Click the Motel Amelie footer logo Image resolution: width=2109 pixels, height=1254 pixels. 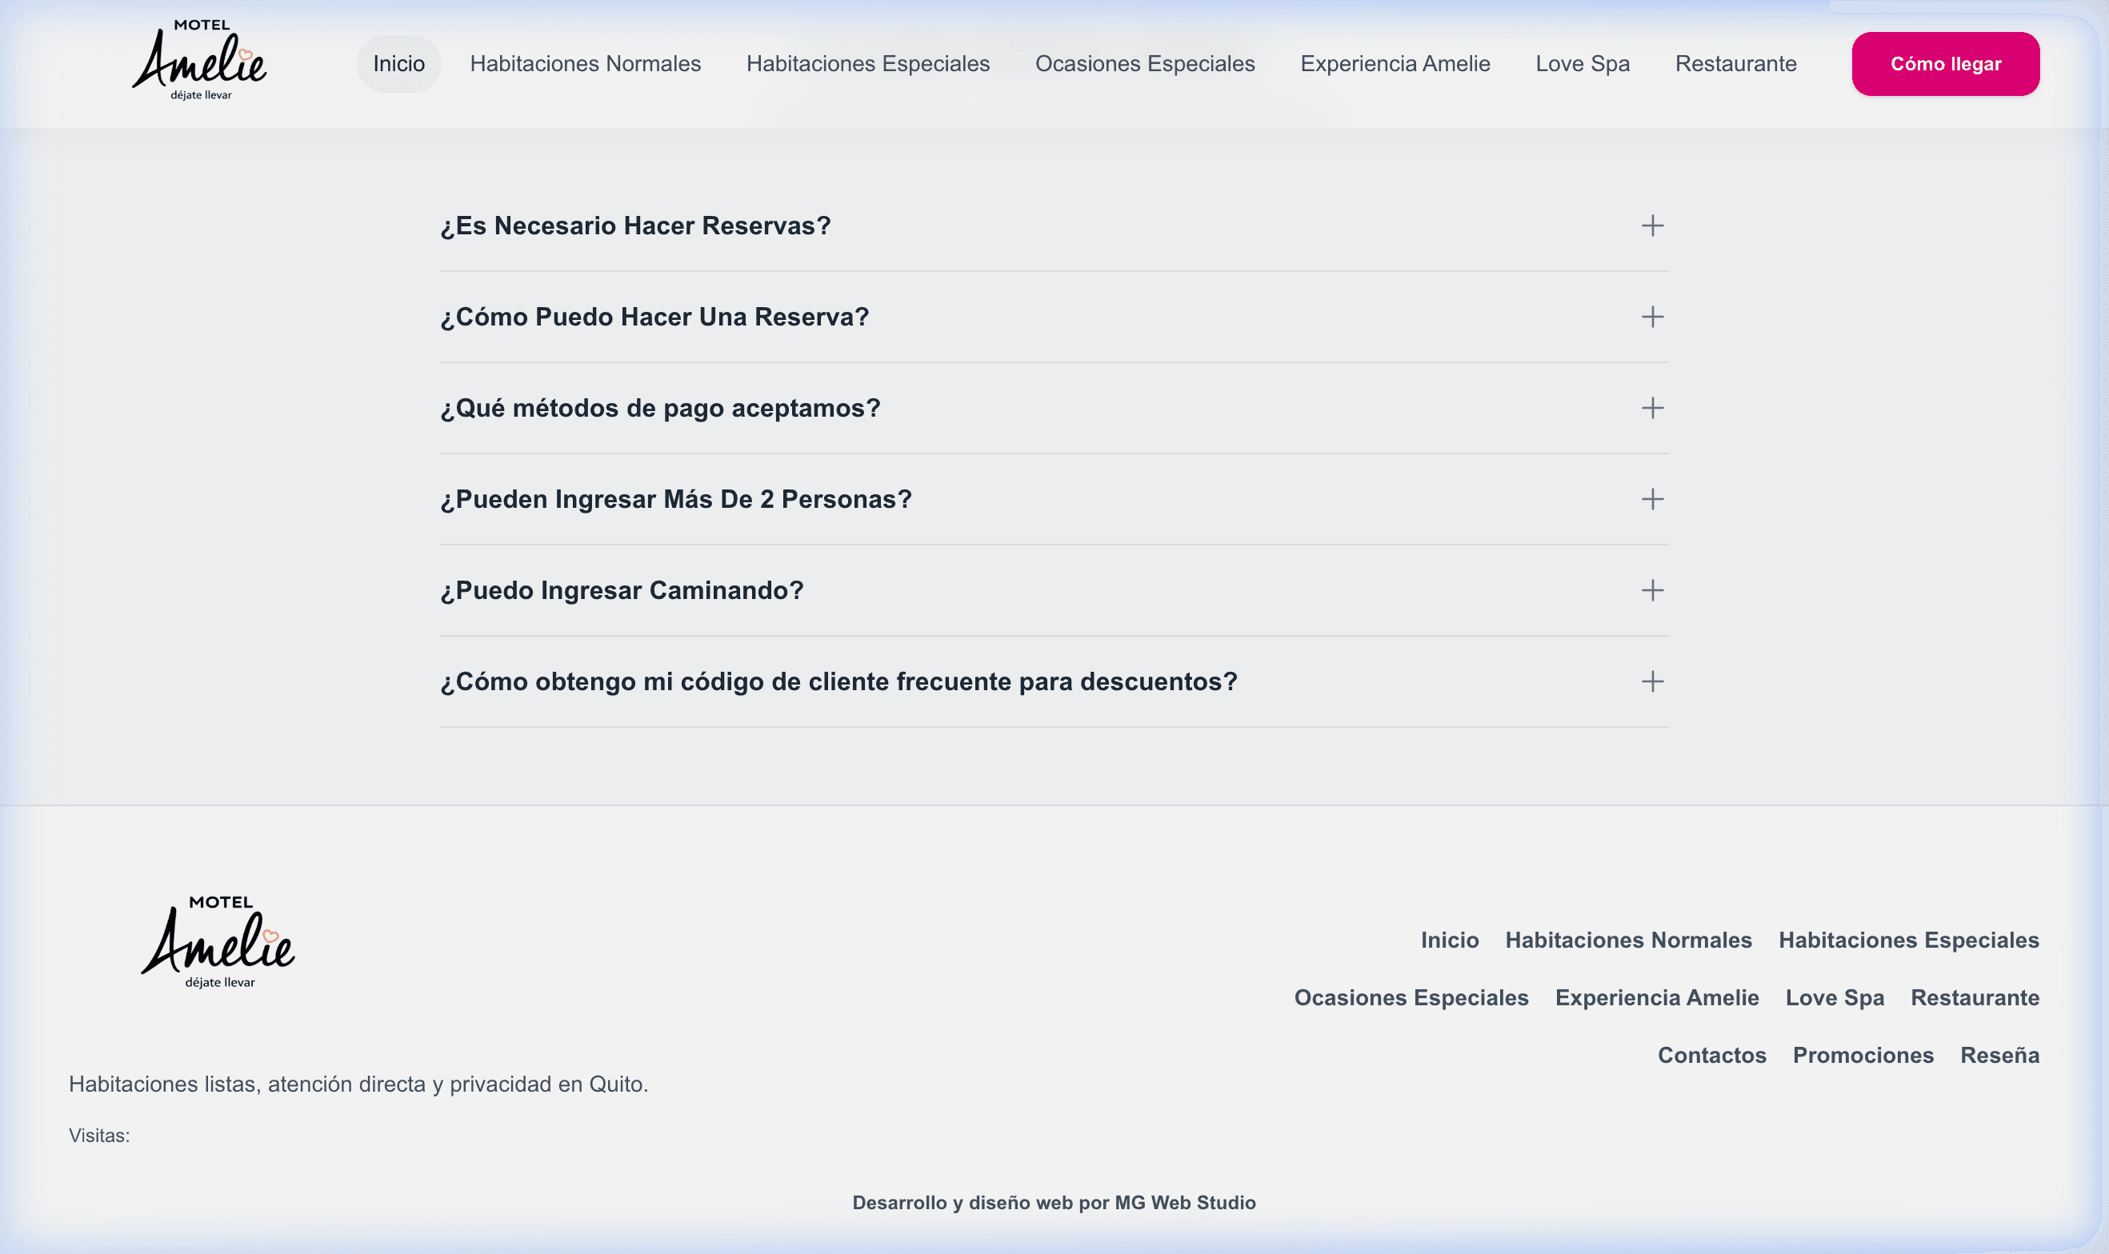pos(218,942)
